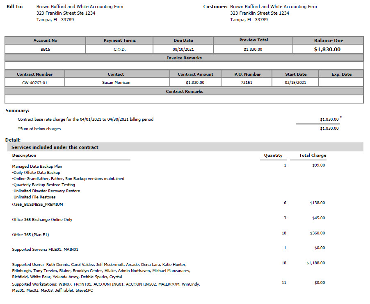Select the bold Balance Due amount $1,830.00
The image size is (370, 304).
pyautogui.click(x=327, y=50)
